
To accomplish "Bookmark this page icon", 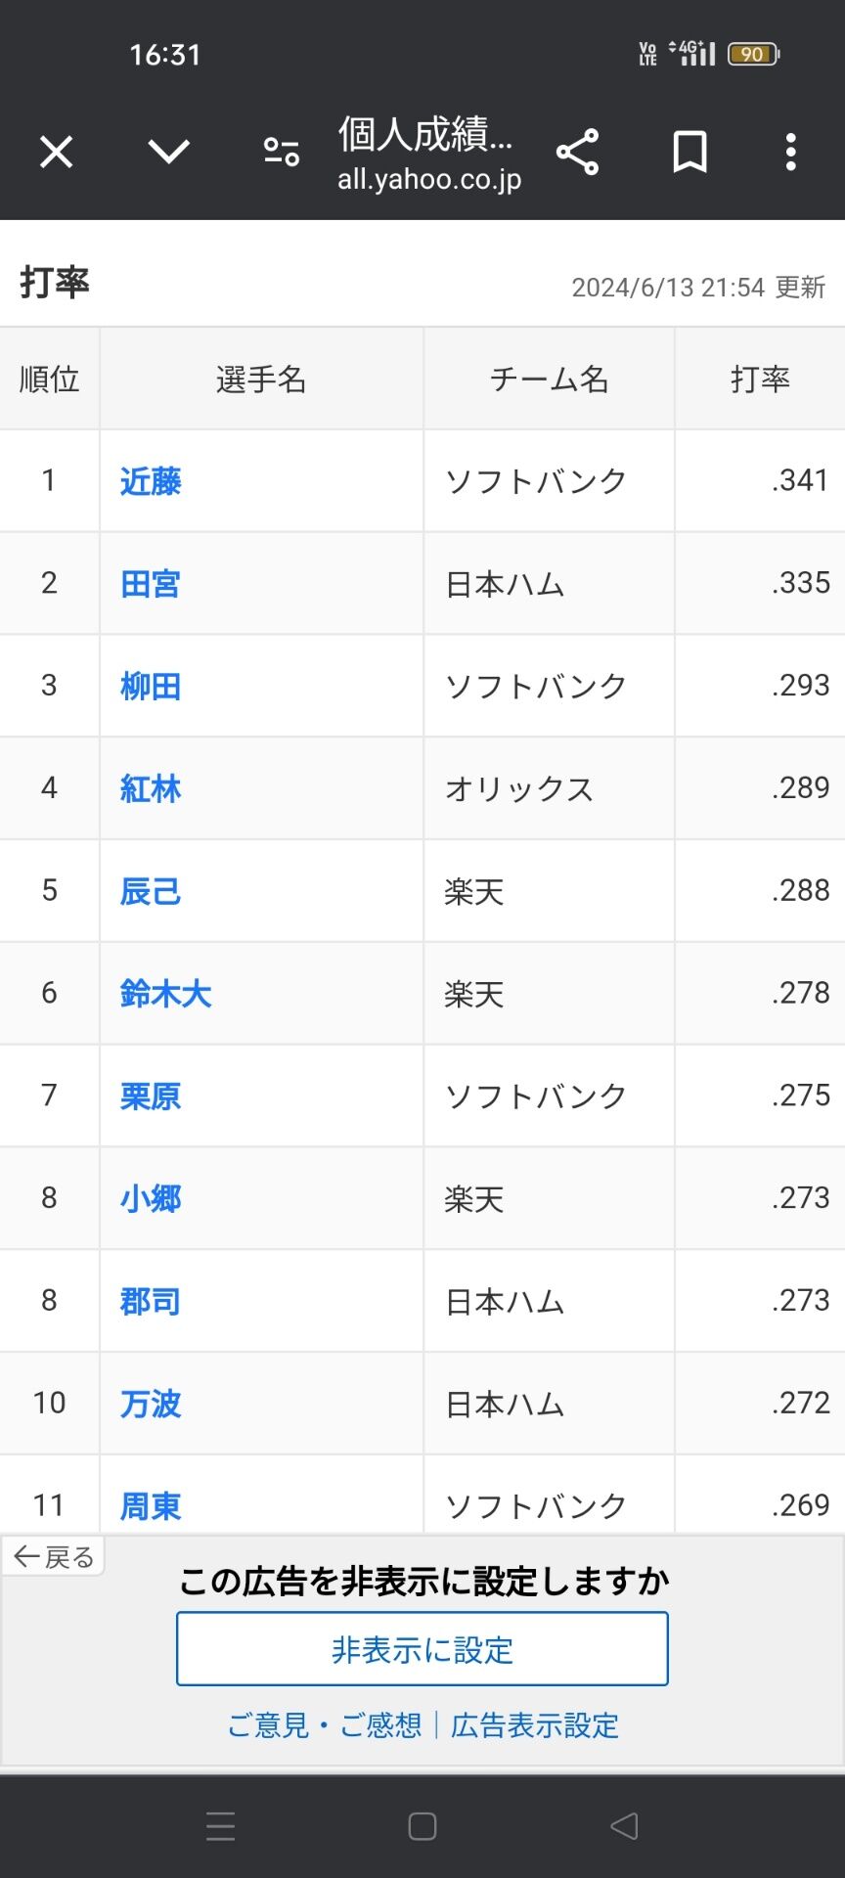I will [x=689, y=152].
